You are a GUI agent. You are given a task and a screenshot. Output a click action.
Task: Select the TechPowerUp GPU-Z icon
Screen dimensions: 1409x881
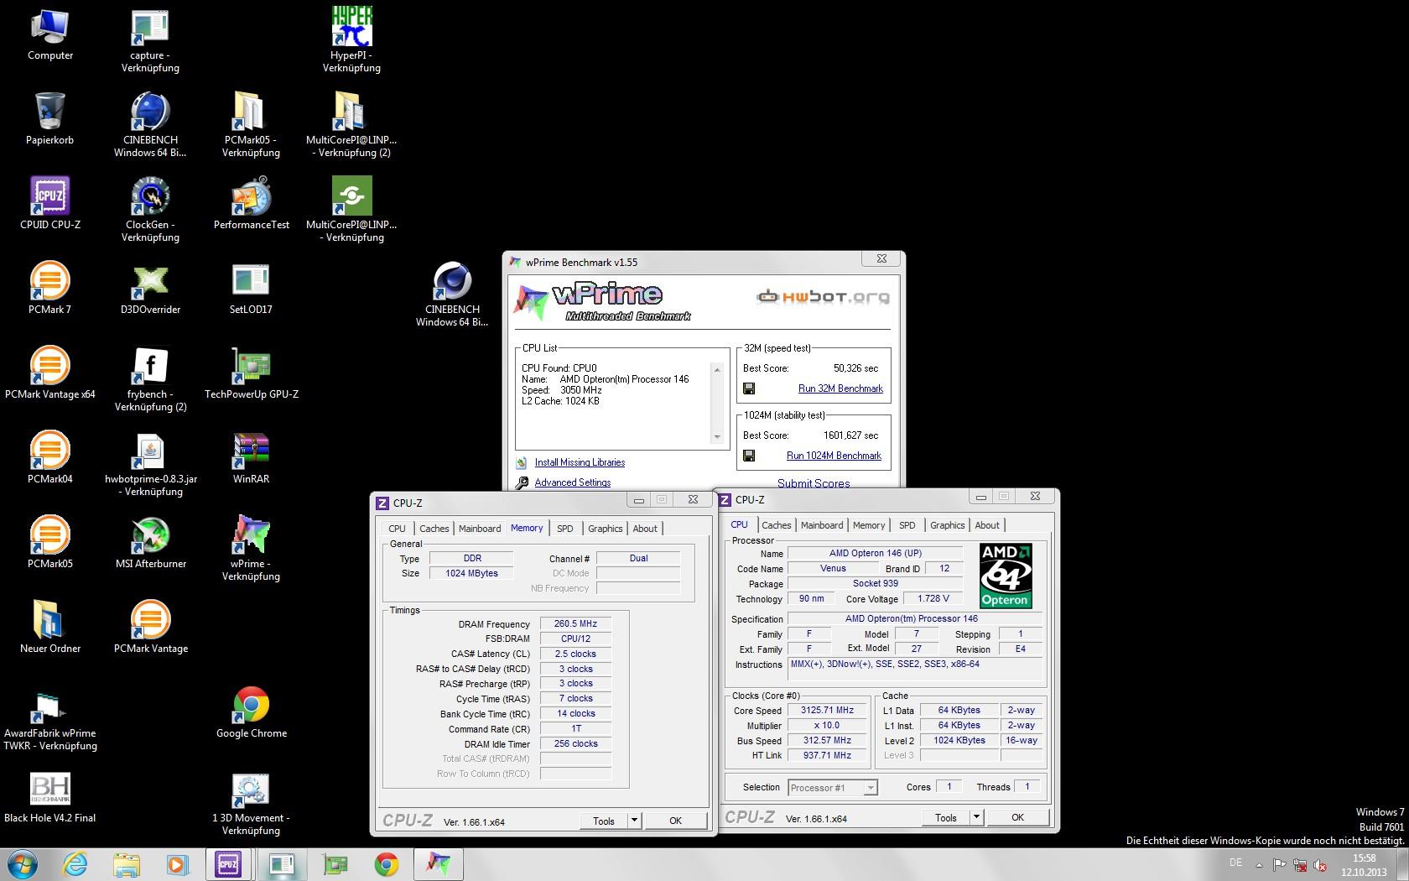[x=252, y=373]
